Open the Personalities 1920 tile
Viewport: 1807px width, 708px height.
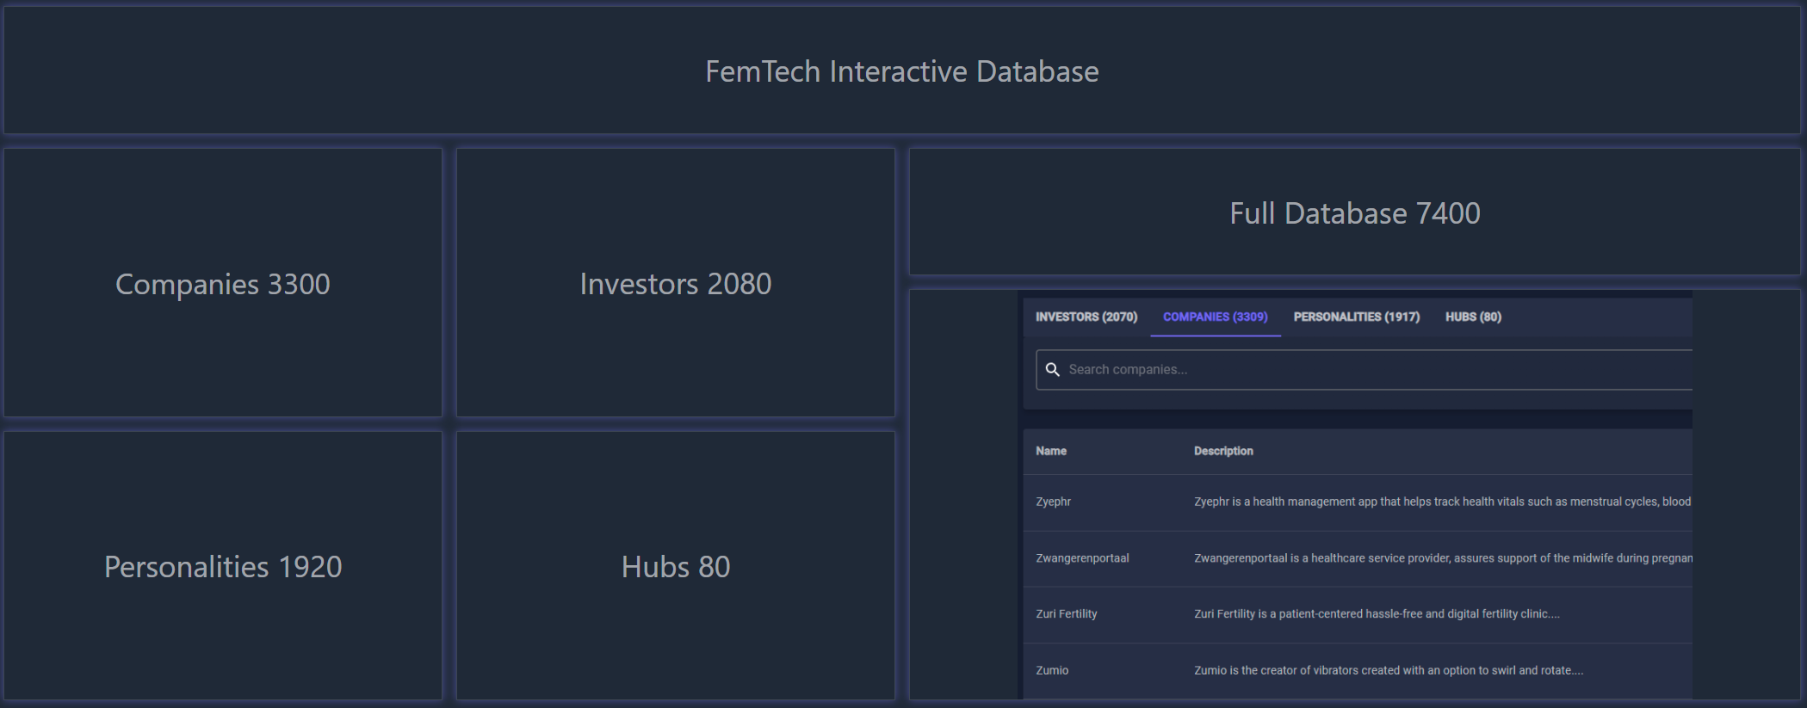coord(222,566)
